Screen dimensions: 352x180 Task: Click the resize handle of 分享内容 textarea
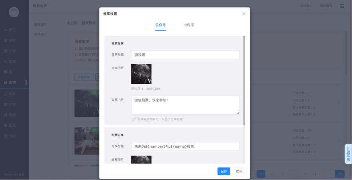[x=238, y=113]
